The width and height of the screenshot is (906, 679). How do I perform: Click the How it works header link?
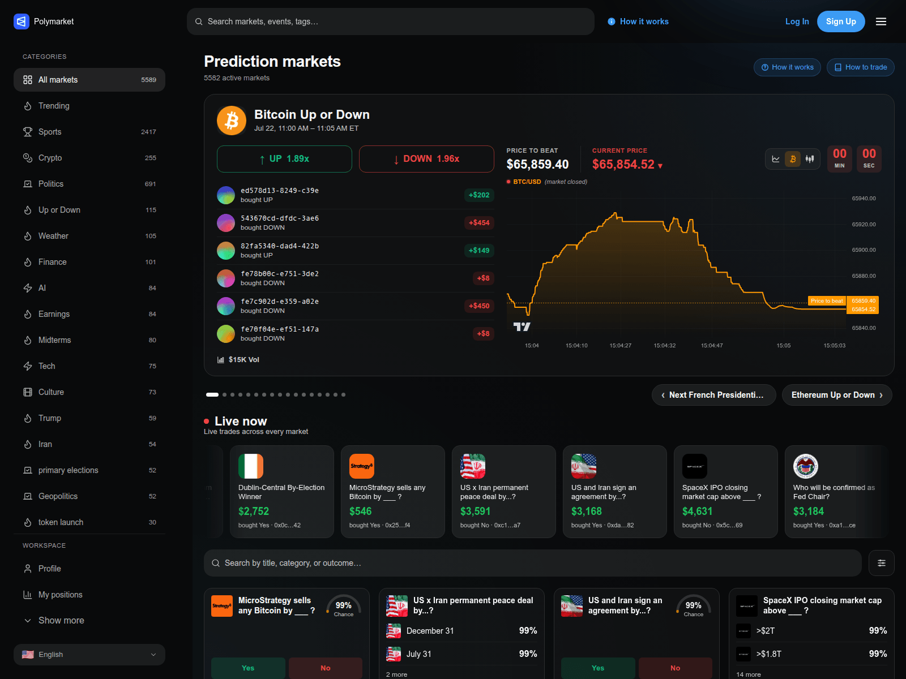638,22
